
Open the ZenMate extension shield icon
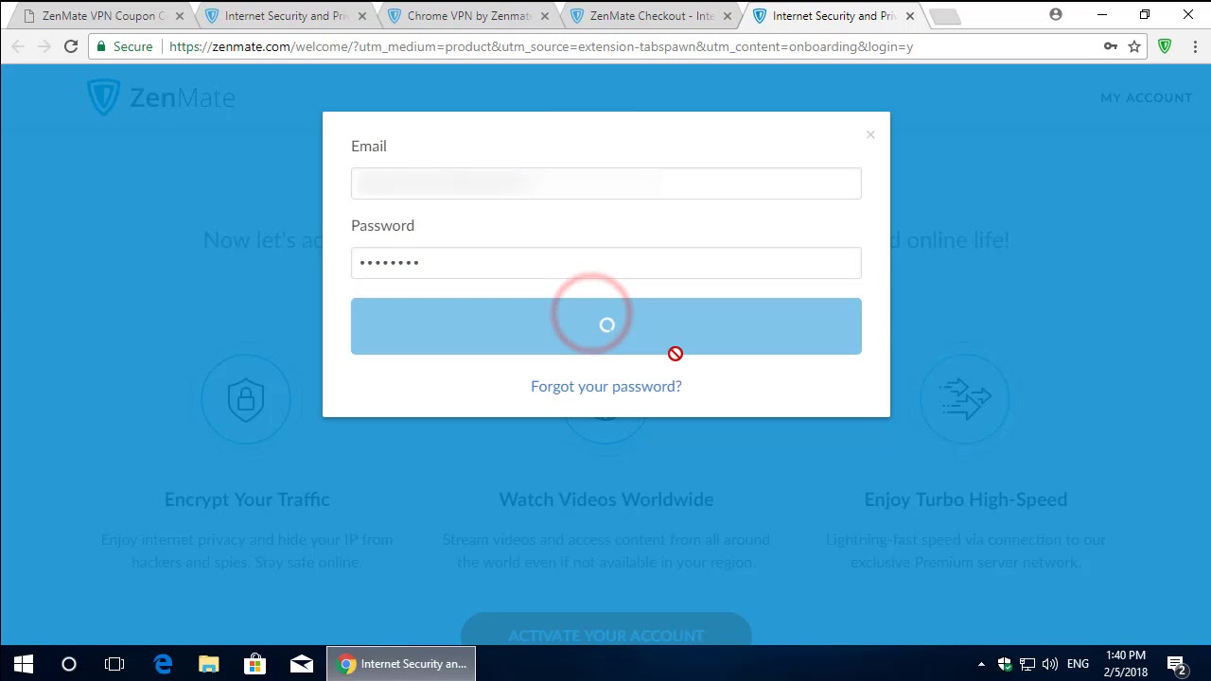(x=1165, y=46)
